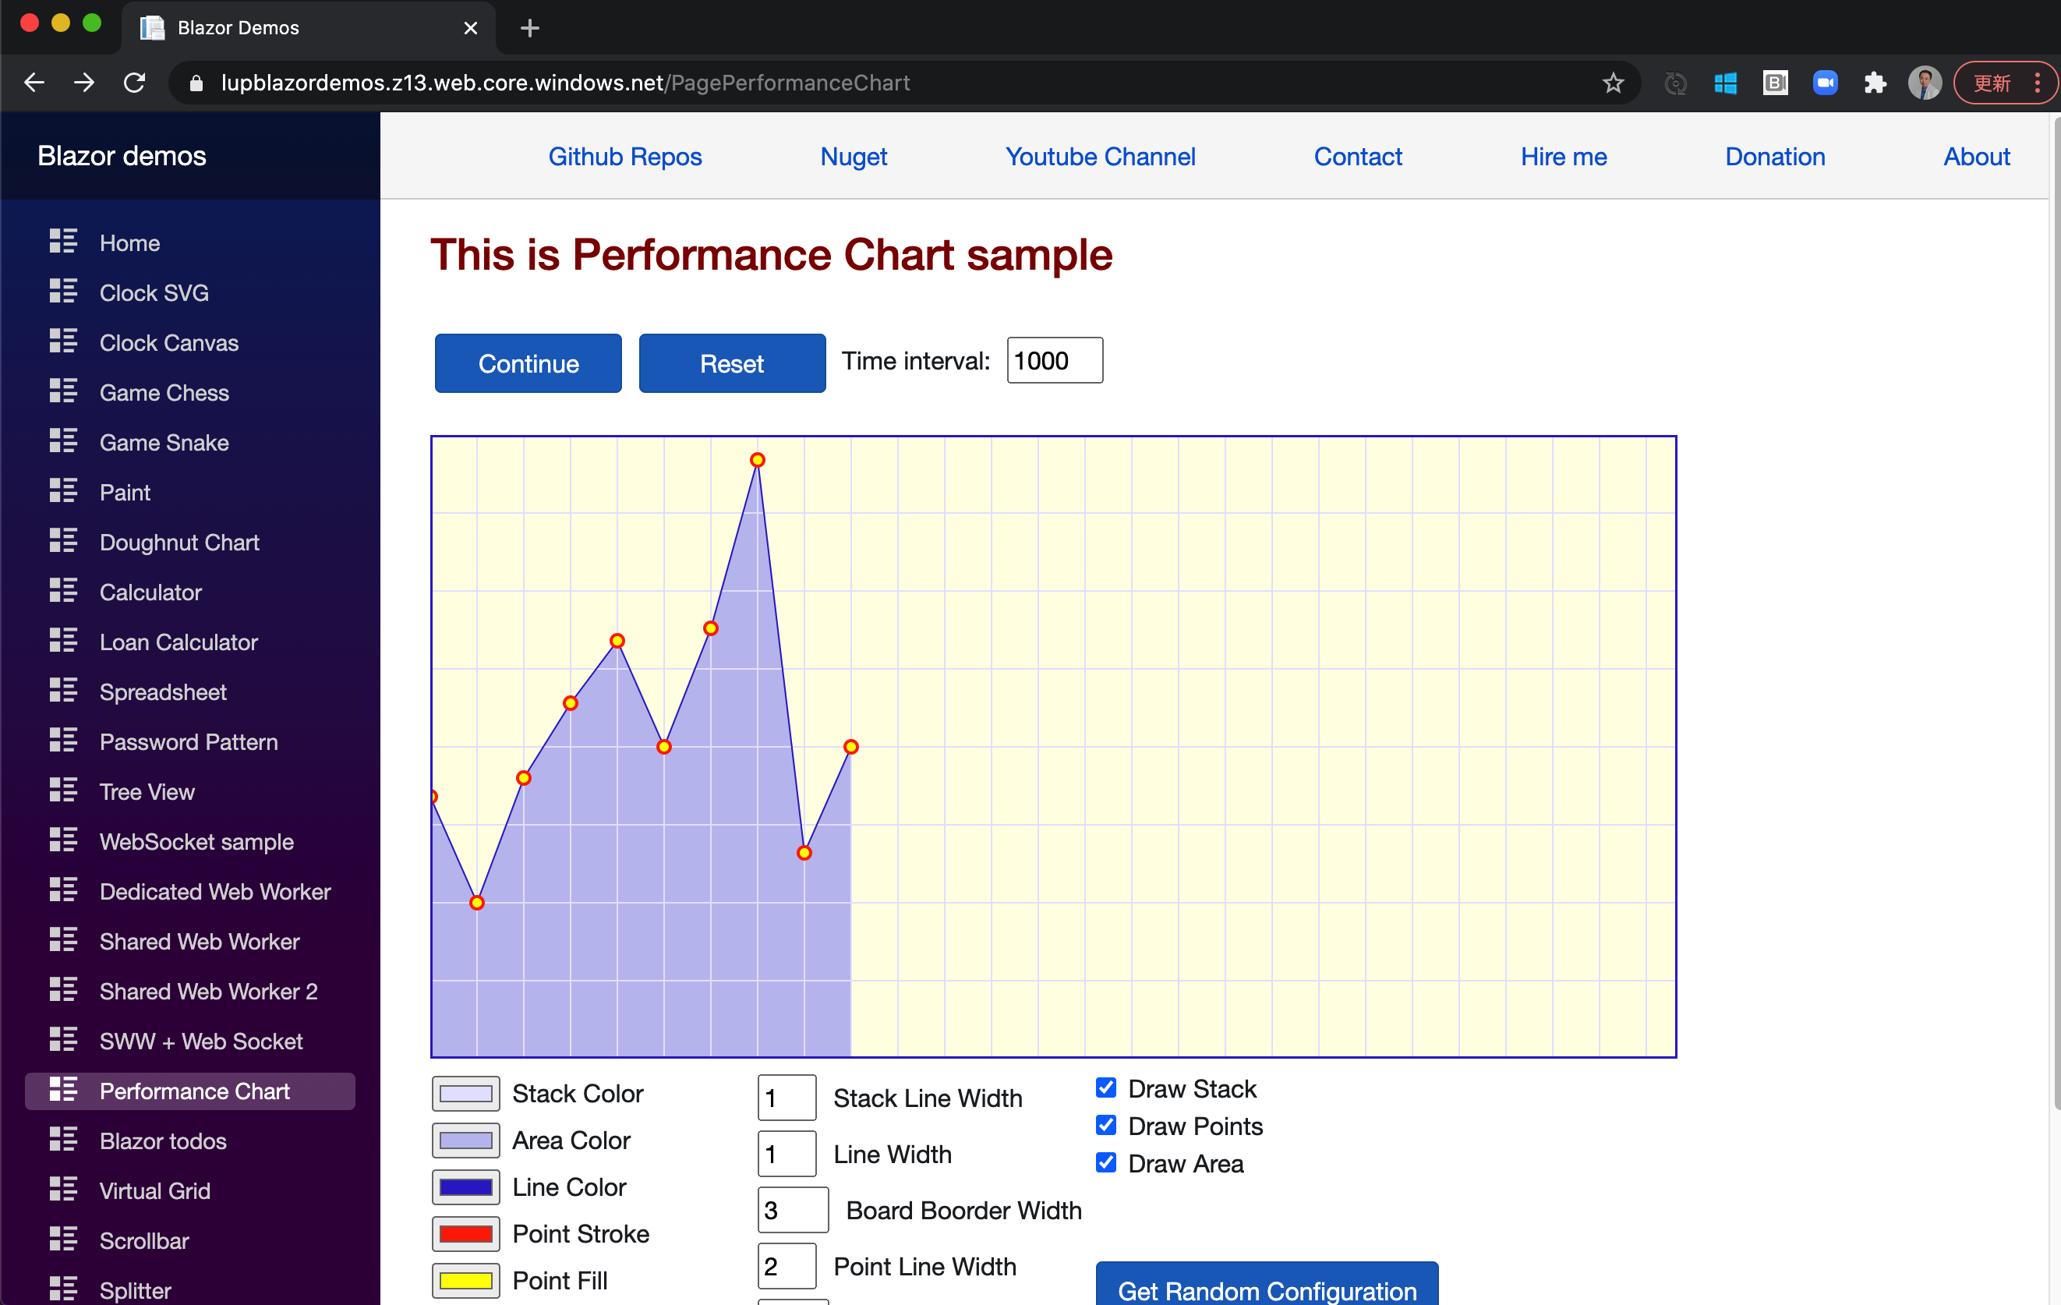Click the grid icon beside Doughnut Chart
The height and width of the screenshot is (1305, 2061).
pyautogui.click(x=62, y=542)
